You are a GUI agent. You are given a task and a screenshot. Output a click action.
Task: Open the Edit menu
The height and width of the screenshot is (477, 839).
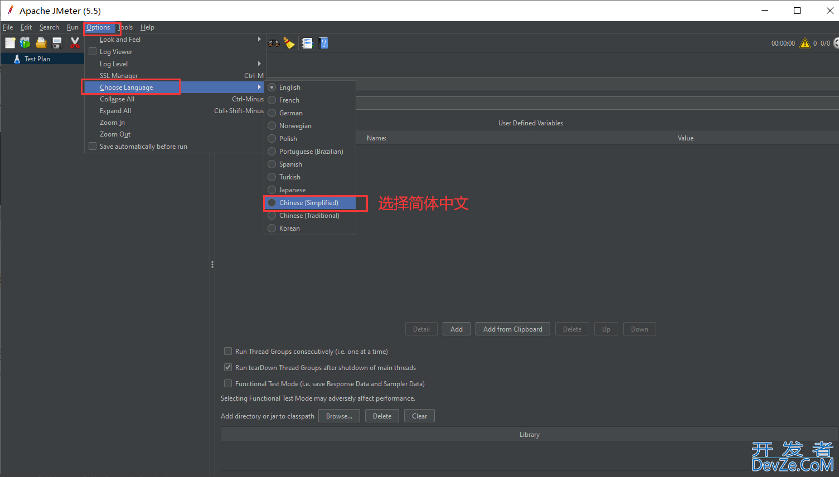pyautogui.click(x=26, y=27)
